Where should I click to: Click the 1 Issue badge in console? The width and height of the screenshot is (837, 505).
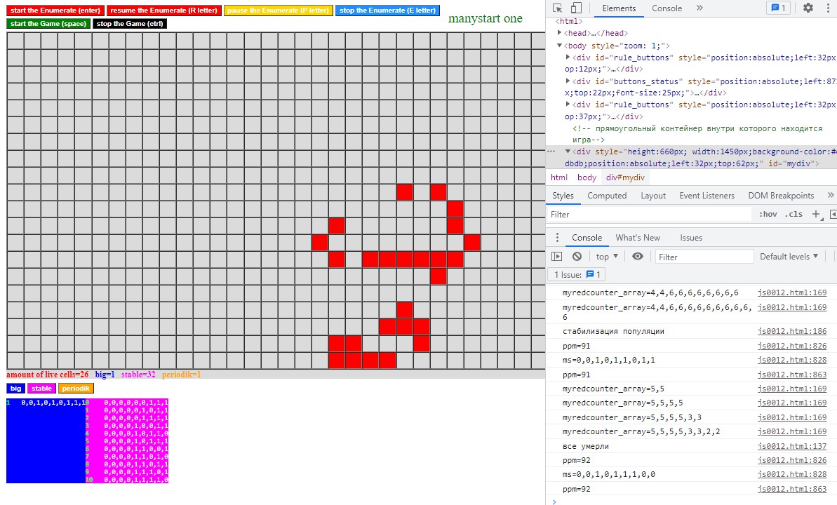pos(577,274)
